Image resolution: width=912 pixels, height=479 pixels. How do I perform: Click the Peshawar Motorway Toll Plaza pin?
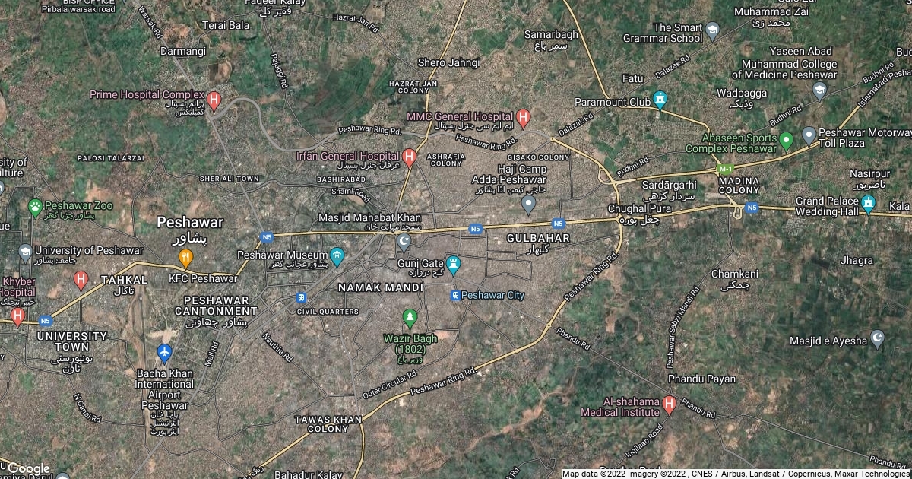pos(809,136)
